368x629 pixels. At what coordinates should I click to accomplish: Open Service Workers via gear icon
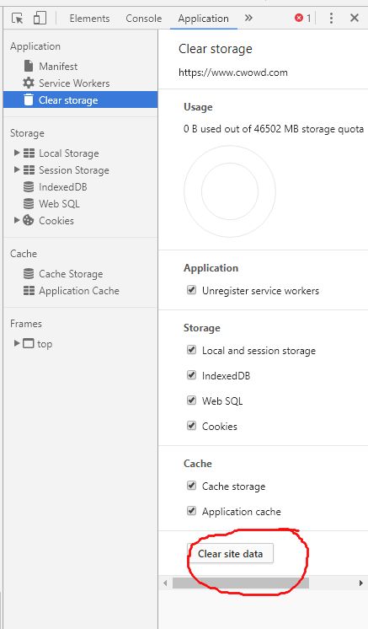tap(29, 83)
